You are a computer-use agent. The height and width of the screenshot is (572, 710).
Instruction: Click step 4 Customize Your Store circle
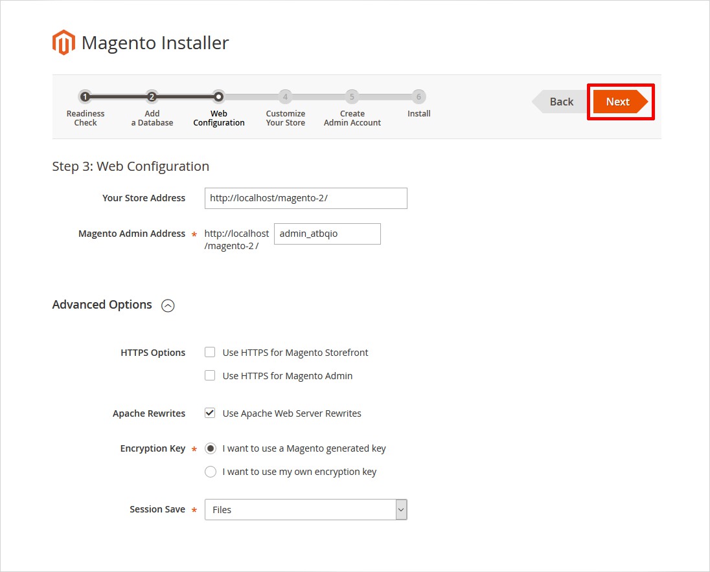tap(285, 97)
